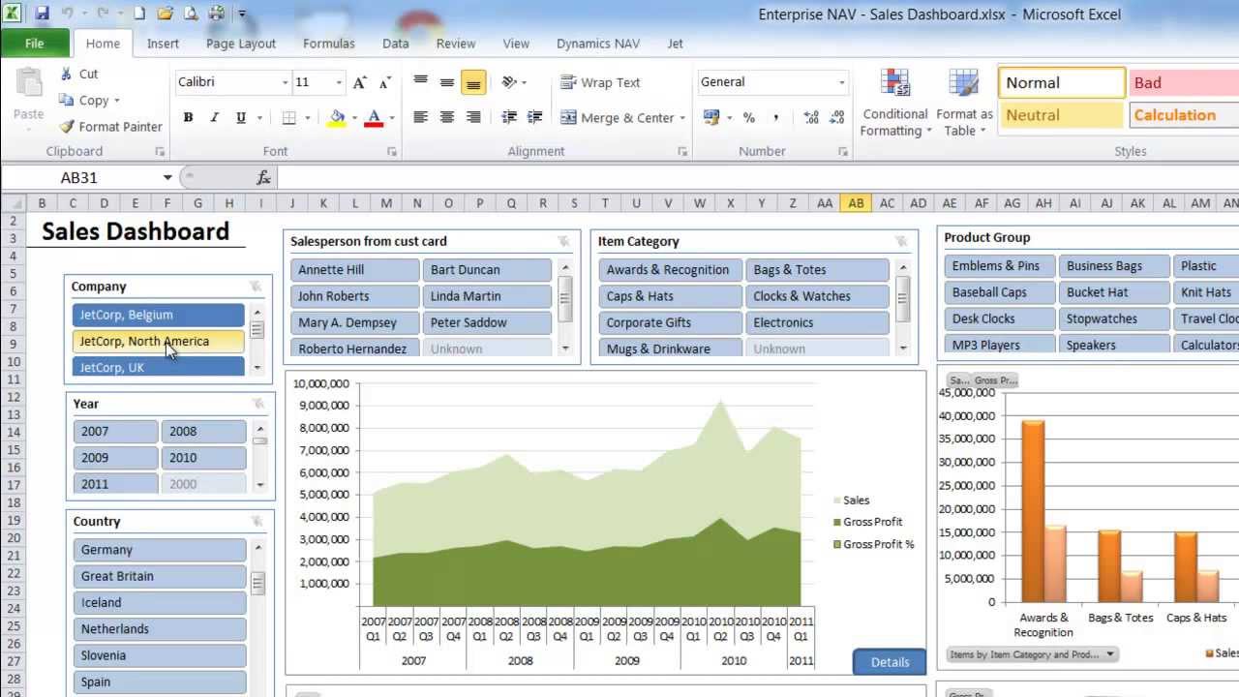Increase font size with Grow Font

click(360, 82)
